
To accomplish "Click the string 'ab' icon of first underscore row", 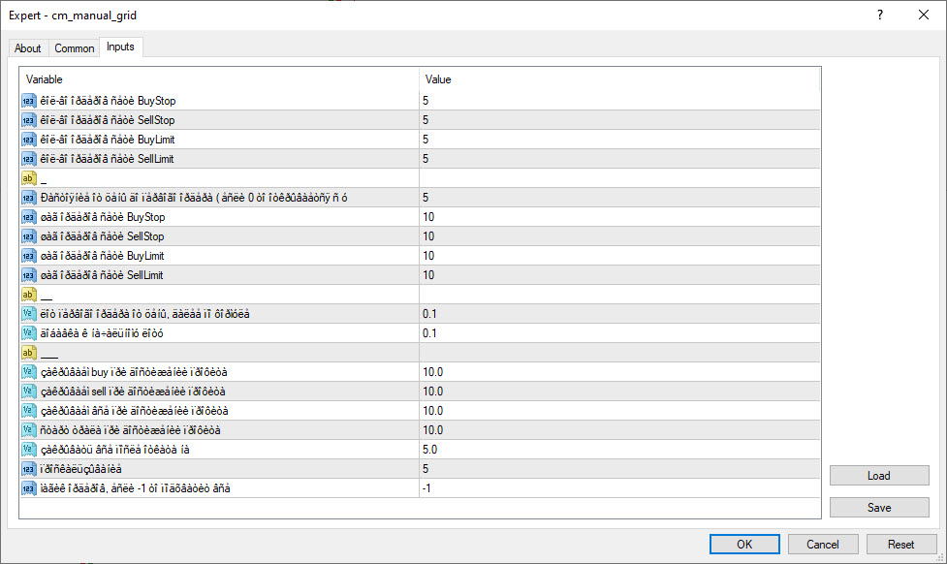I will (x=28, y=178).
